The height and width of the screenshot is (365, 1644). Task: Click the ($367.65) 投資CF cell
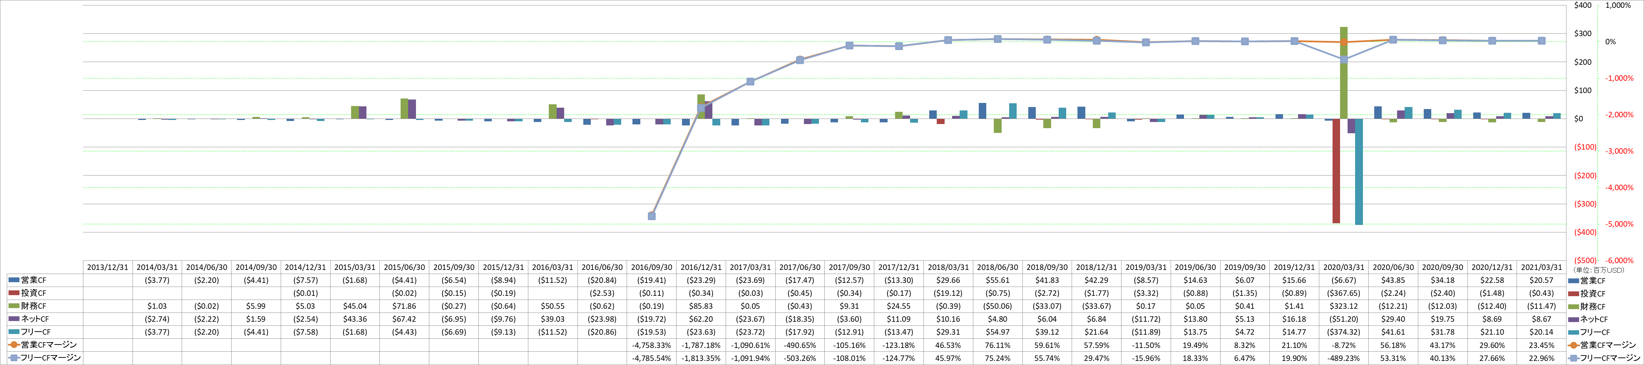click(1343, 293)
